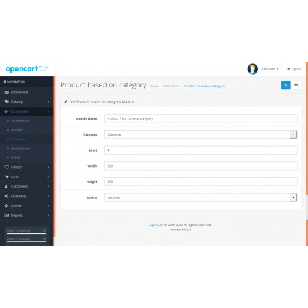Screen dimensions: 308x308
Task: Click the OpenCart logo in the header
Action: 26,69
